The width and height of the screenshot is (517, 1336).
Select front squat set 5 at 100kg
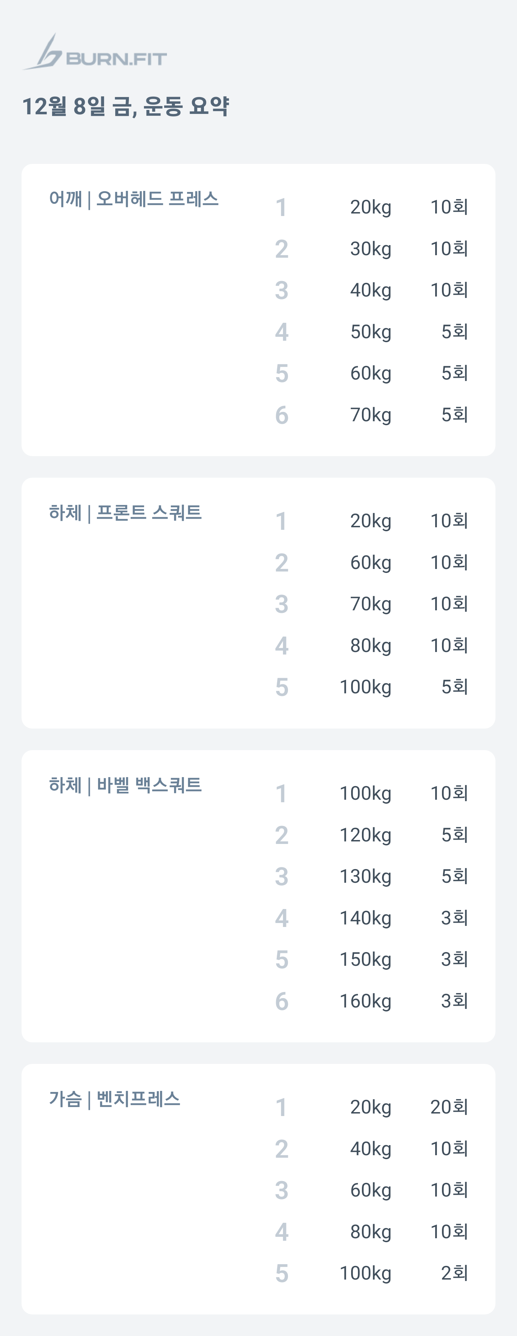point(372,687)
